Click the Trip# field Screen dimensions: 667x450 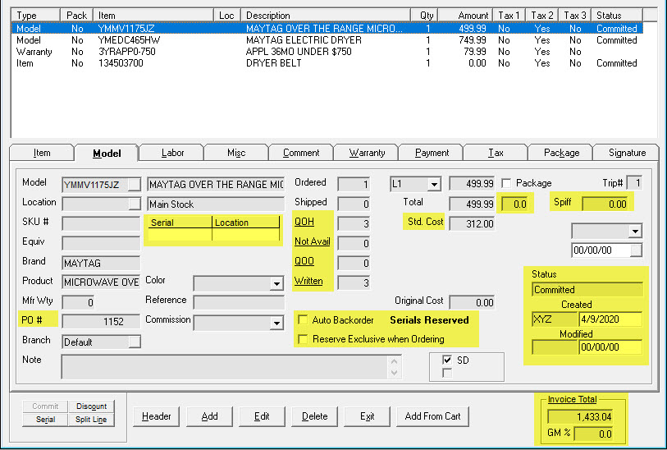tap(634, 183)
